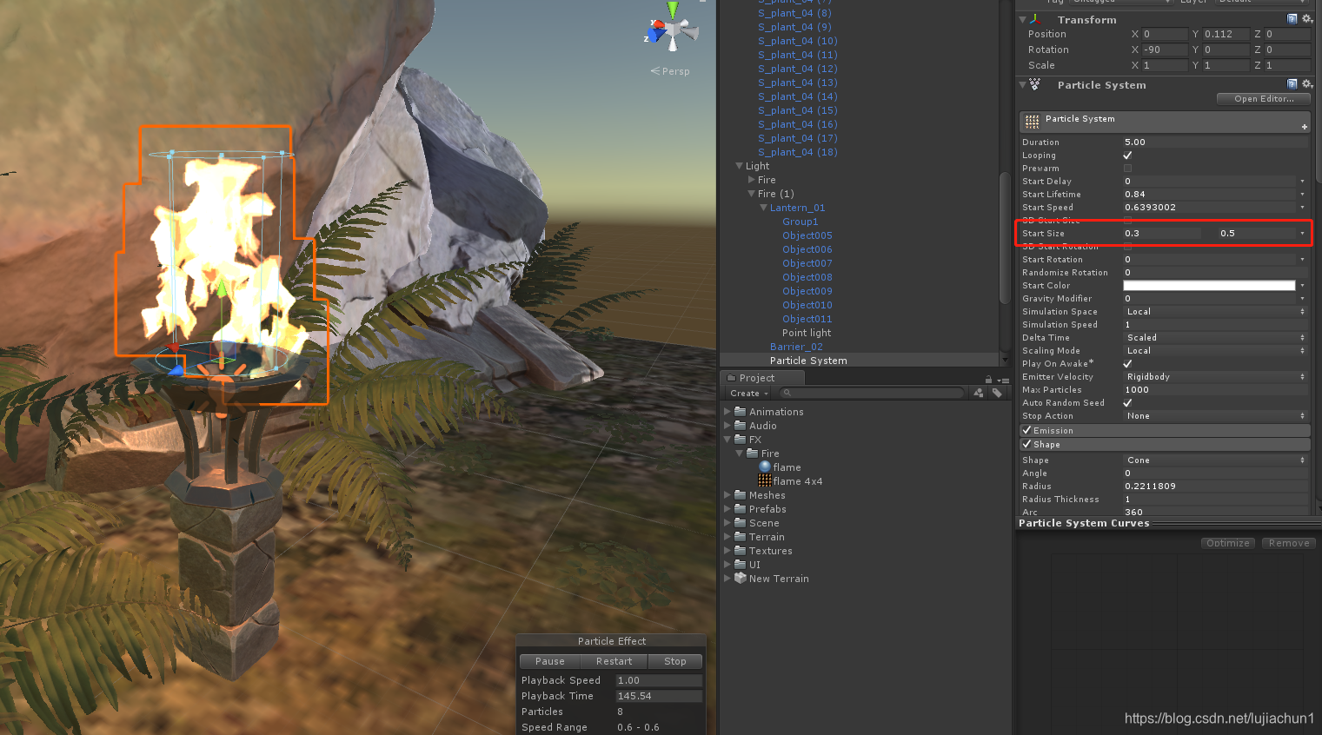The width and height of the screenshot is (1322, 735).
Task: Click the search by type icon in Project
Action: pyautogui.click(x=979, y=393)
